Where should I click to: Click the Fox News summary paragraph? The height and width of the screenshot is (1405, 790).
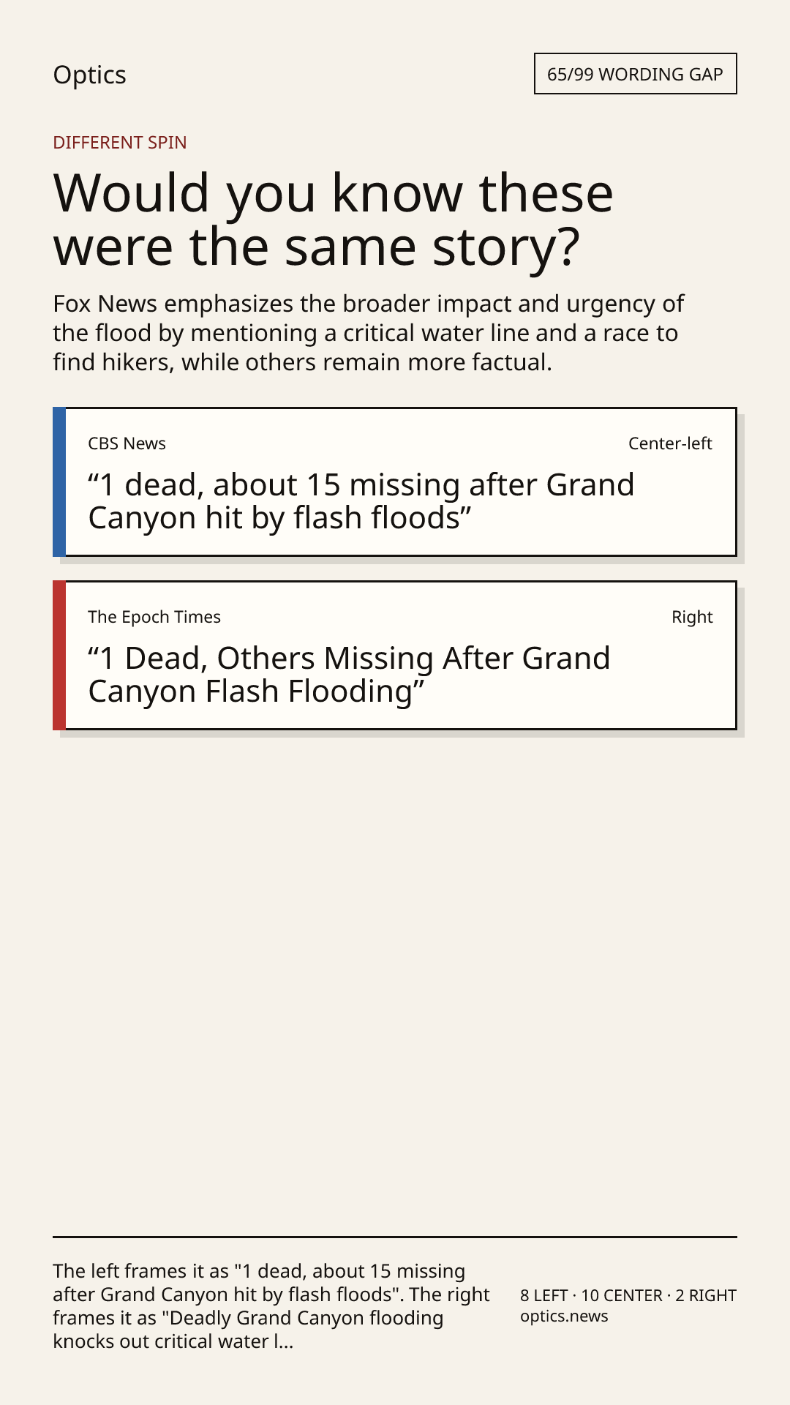pos(369,333)
